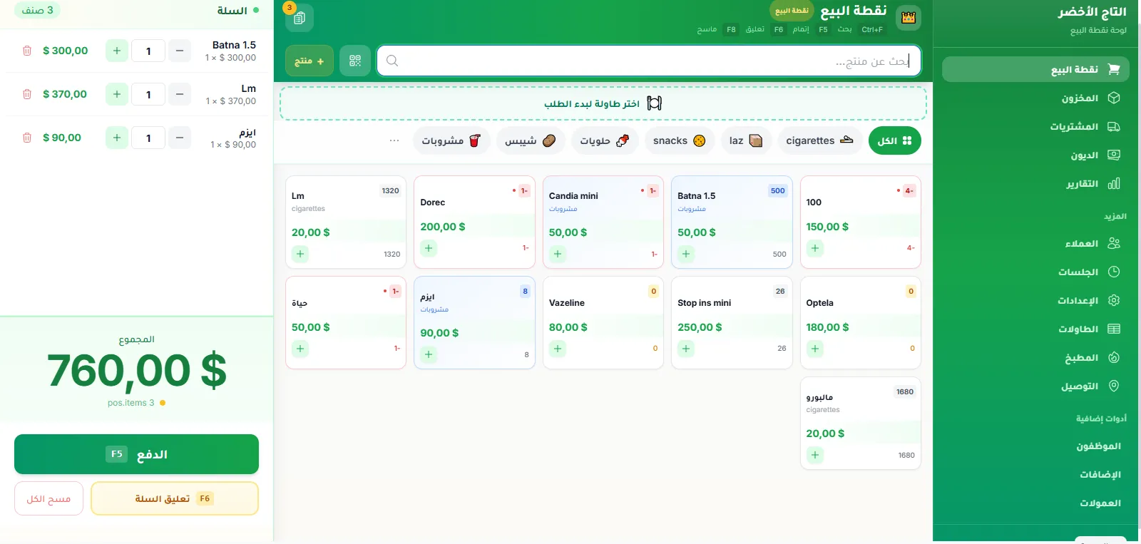
Task: Decrease Lm quantity in cart
Action: point(180,94)
